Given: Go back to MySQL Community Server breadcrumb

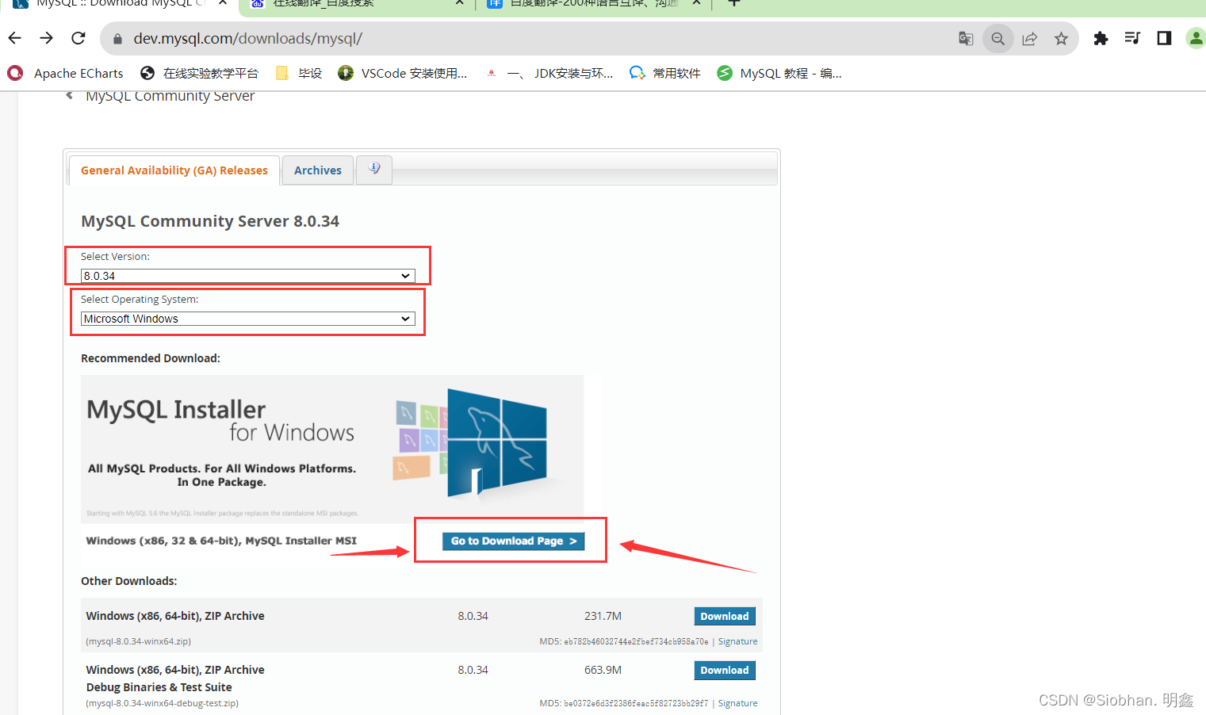Looking at the screenshot, I should (x=170, y=96).
